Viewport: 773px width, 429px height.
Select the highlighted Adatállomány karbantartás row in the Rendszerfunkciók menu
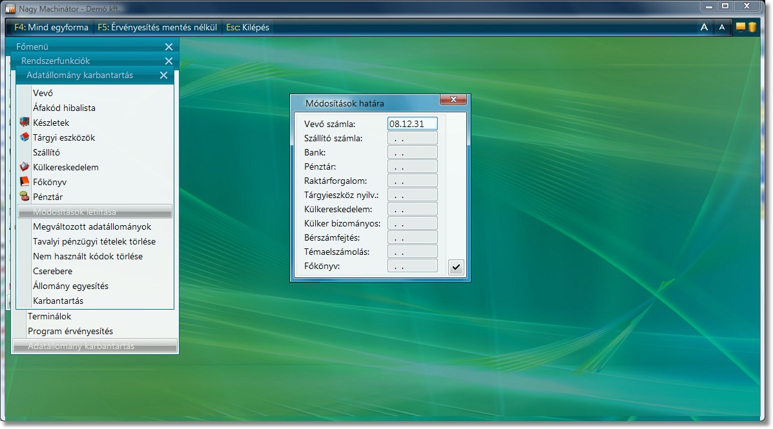click(95, 346)
